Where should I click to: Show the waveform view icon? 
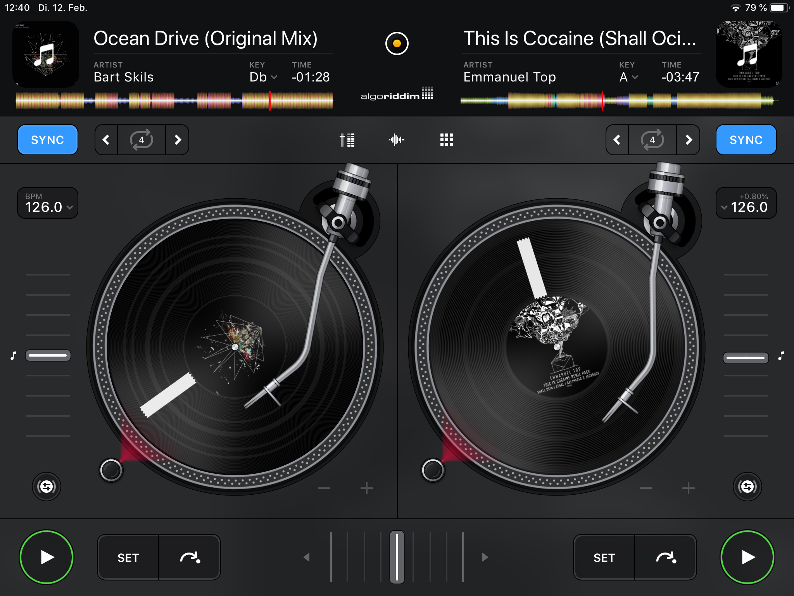coord(397,140)
